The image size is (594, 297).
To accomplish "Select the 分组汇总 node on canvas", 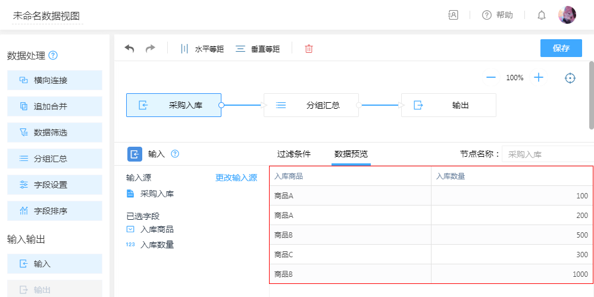I will tap(311, 105).
